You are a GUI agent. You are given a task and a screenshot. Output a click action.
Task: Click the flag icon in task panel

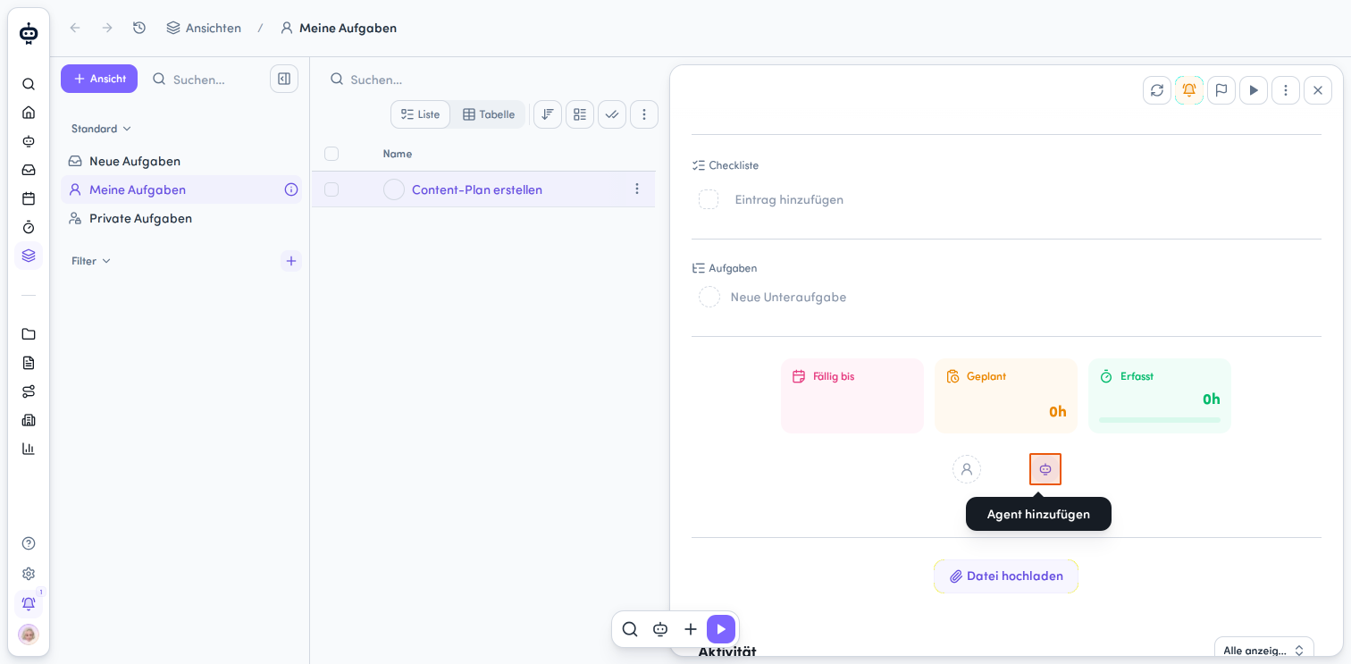1221,90
